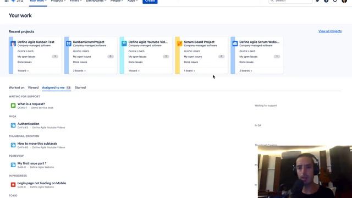Click the subtask icon for How to move this subtassk
Screen dimensions: 352x198
point(13,145)
